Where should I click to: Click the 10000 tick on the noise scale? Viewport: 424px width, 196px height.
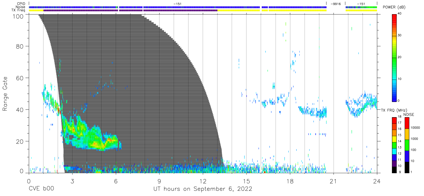point(415,128)
